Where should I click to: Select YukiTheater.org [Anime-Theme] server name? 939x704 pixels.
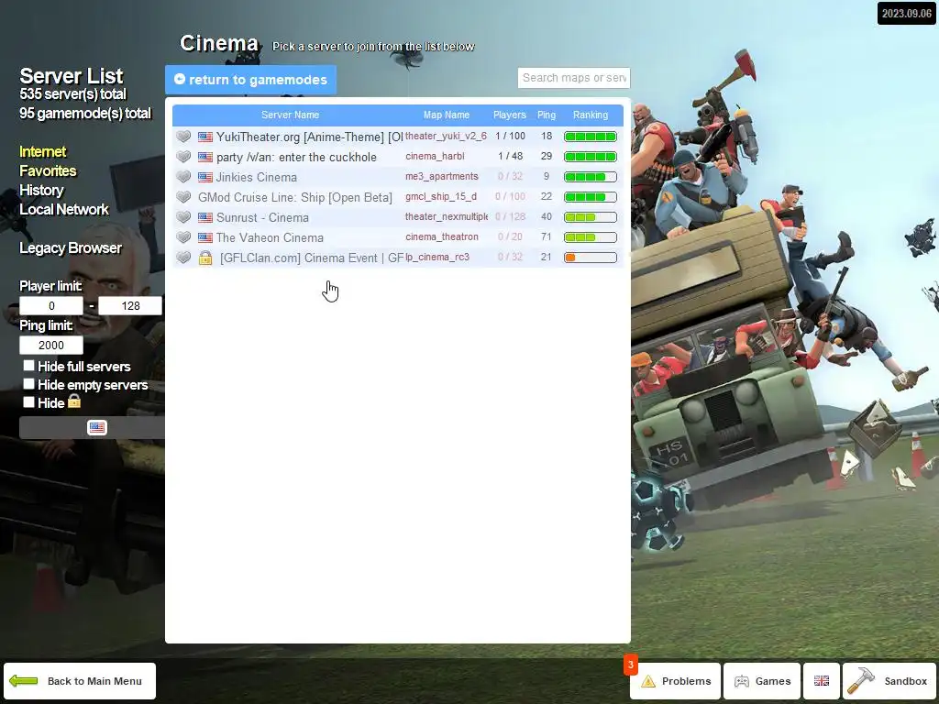pyautogui.click(x=310, y=137)
